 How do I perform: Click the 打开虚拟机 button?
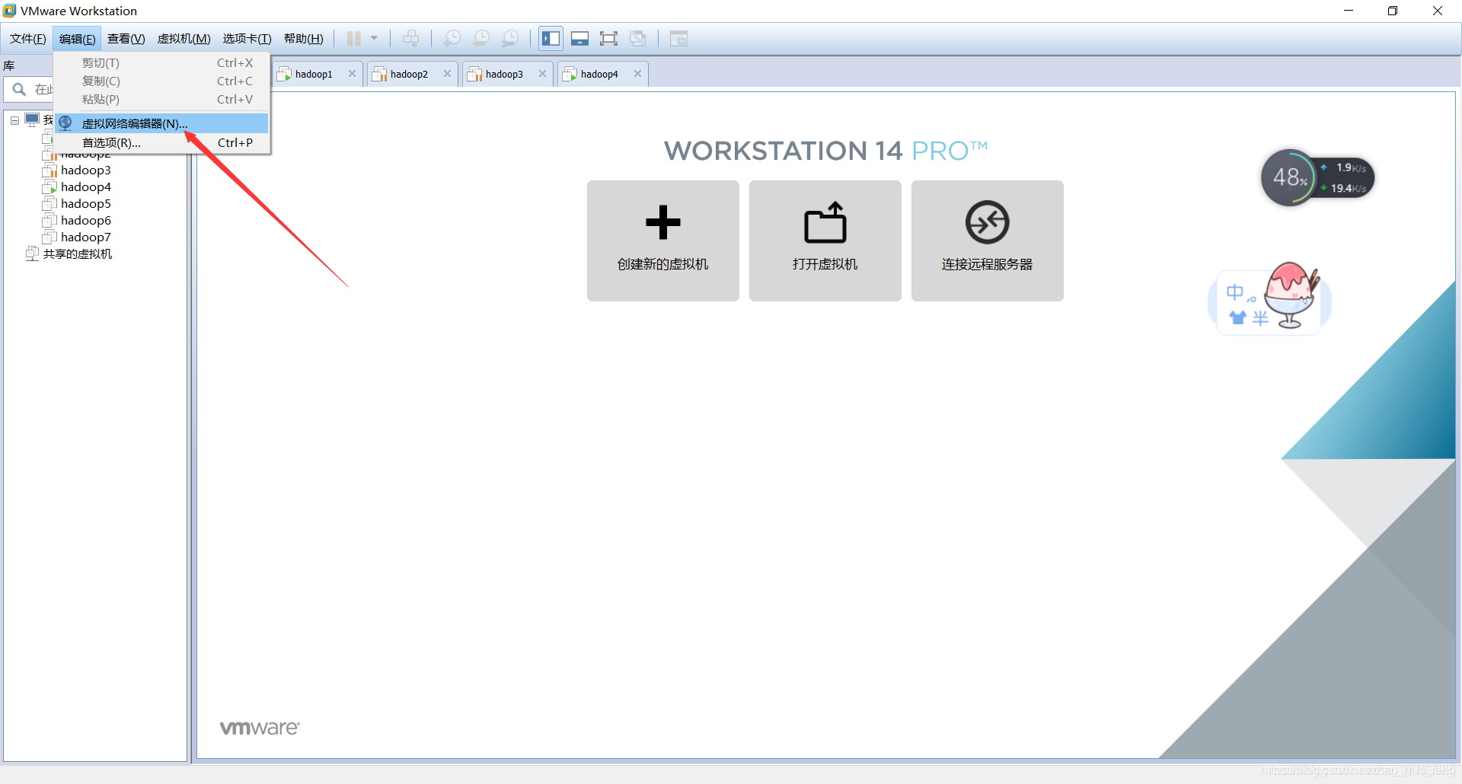(x=825, y=241)
